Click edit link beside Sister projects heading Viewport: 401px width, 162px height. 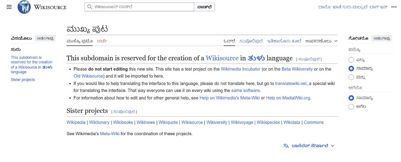point(124,112)
